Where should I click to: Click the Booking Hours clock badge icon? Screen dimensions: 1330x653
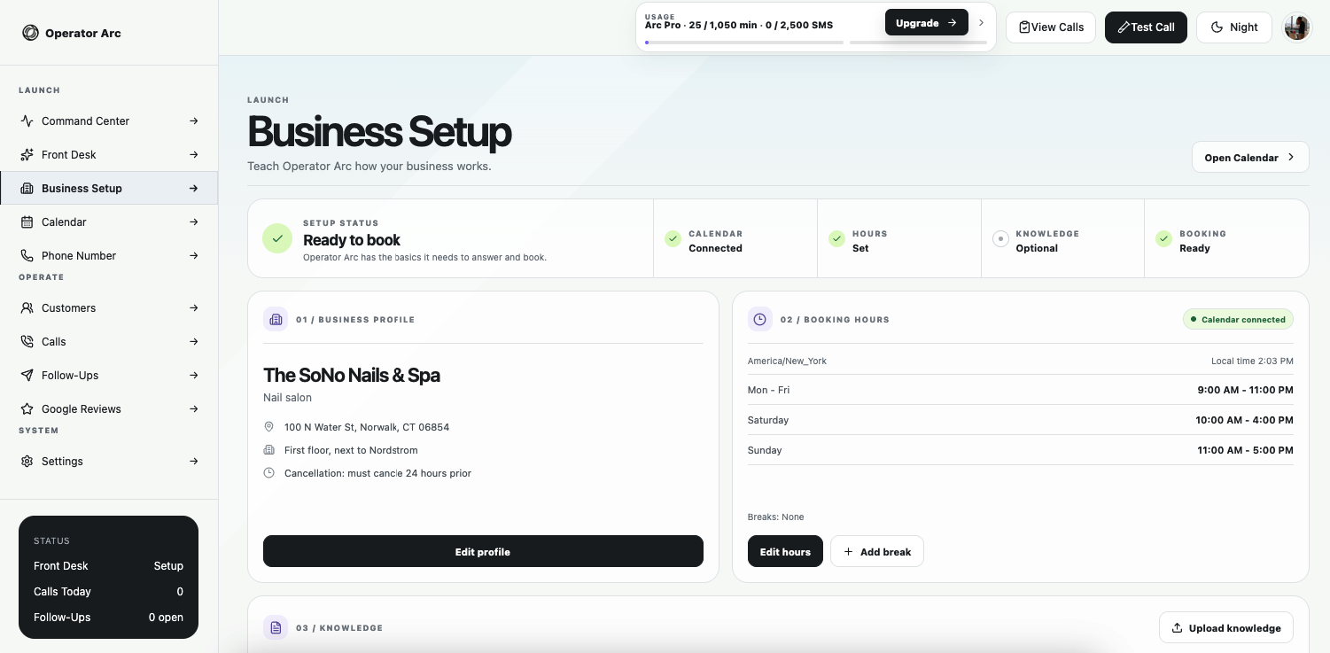[760, 319]
